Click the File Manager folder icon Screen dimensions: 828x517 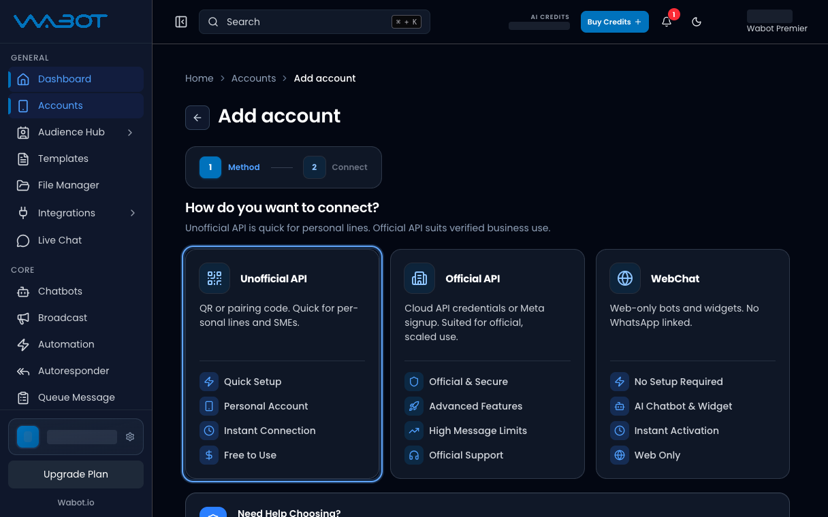tap(23, 185)
